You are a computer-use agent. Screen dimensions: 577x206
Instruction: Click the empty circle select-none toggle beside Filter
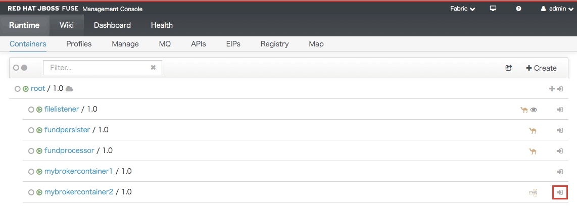[16, 68]
